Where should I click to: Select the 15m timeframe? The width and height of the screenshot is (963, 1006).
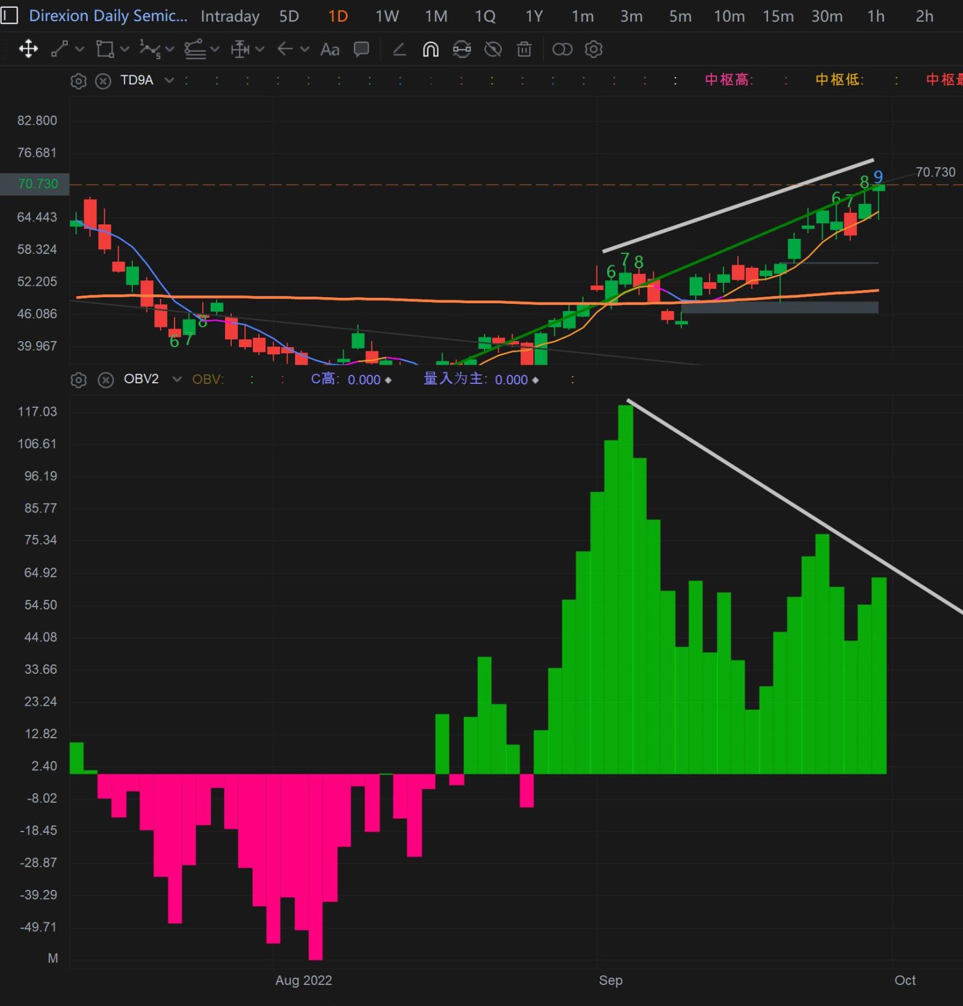click(778, 16)
